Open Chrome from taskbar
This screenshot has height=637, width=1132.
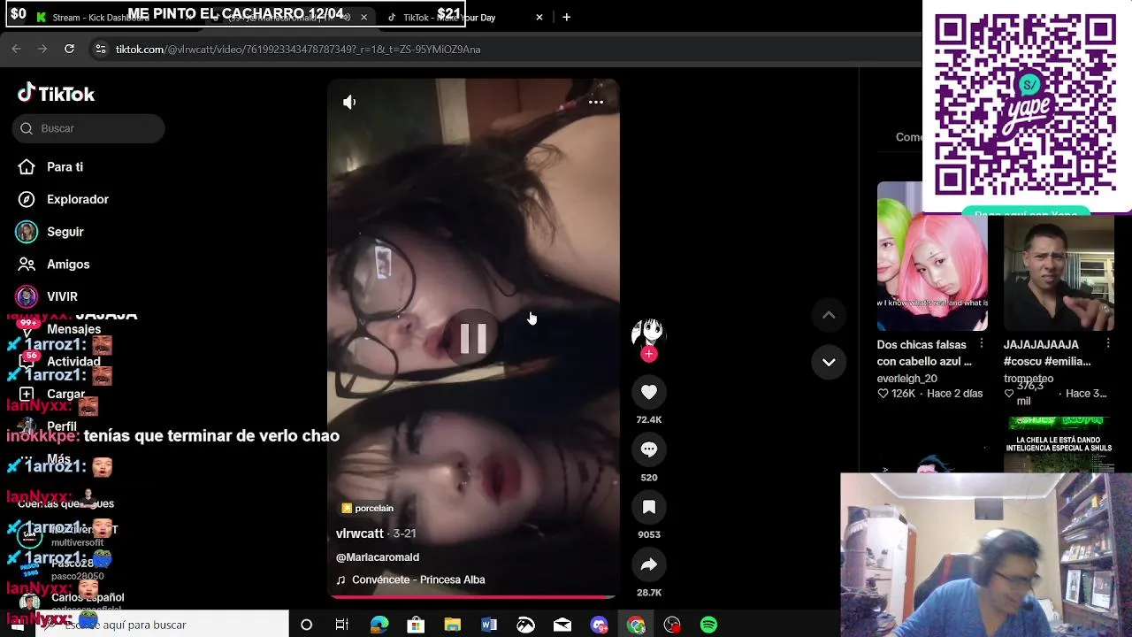636,625
